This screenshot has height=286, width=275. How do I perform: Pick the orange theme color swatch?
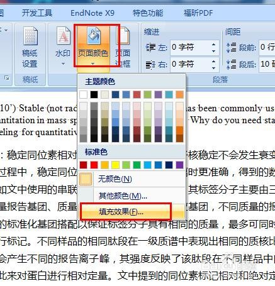[x=180, y=94]
